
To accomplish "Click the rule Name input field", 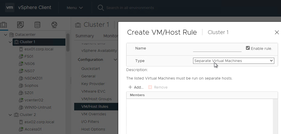I will [x=217, y=49].
